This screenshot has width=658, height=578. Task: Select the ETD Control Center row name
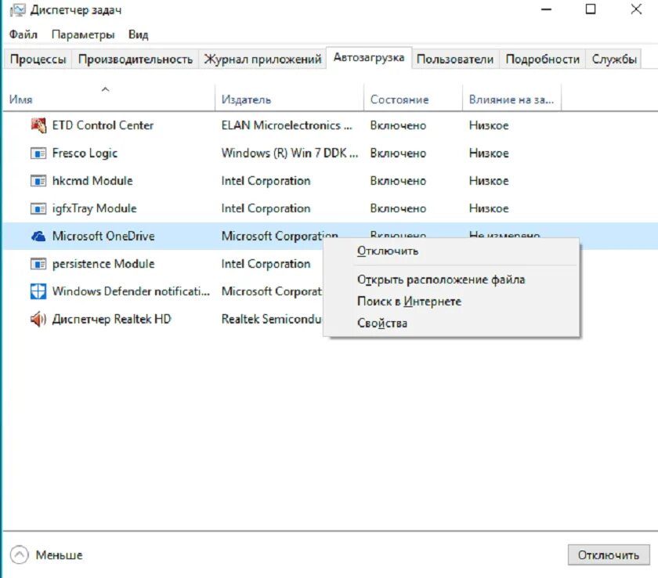point(103,125)
